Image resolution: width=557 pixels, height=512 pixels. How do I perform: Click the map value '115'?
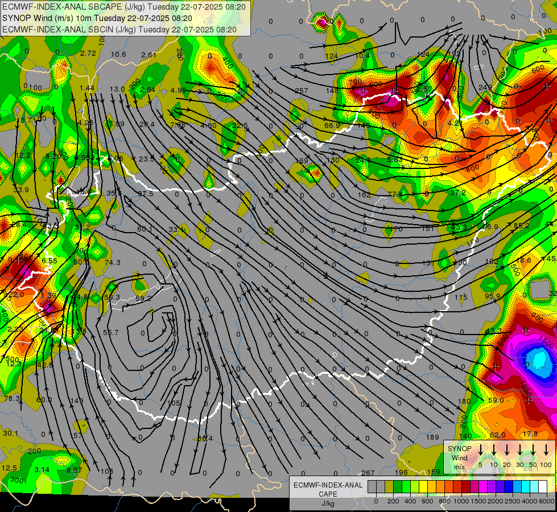(x=461, y=297)
